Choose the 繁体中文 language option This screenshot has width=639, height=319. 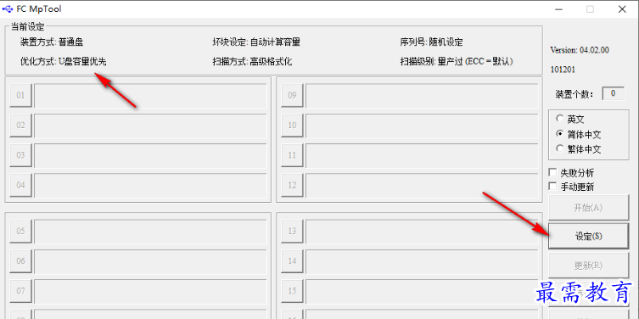pyautogui.click(x=559, y=148)
